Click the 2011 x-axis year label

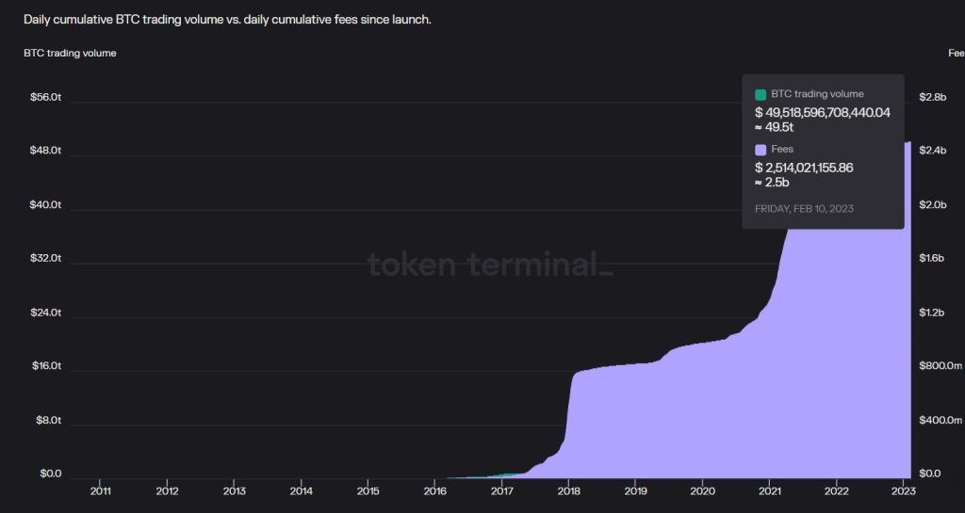pyautogui.click(x=100, y=490)
